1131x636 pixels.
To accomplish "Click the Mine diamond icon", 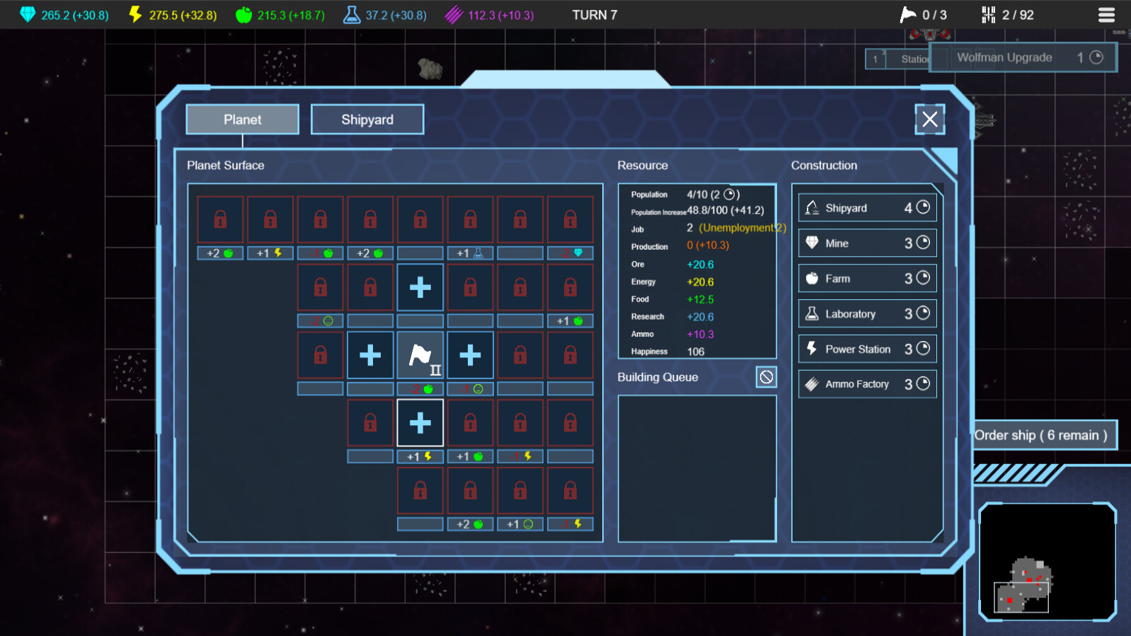I will pyautogui.click(x=812, y=243).
